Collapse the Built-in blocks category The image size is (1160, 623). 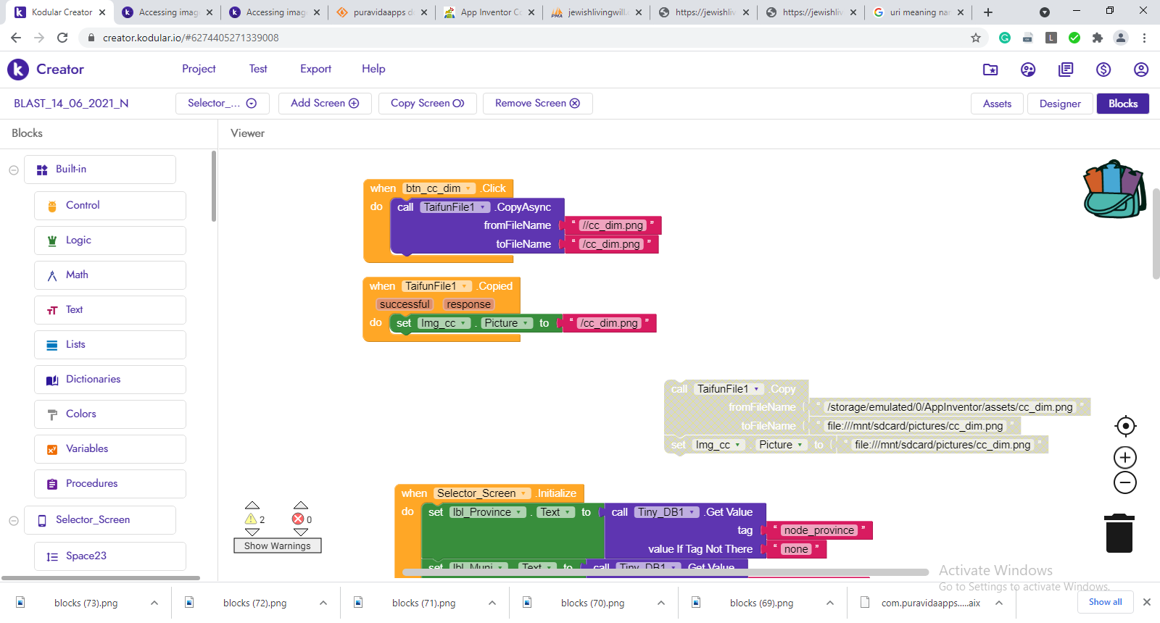click(14, 170)
